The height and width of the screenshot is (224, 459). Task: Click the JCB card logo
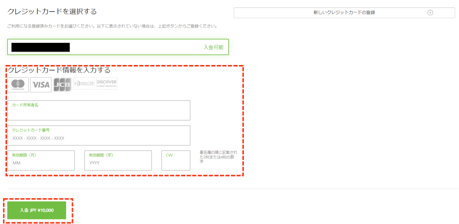62,85
